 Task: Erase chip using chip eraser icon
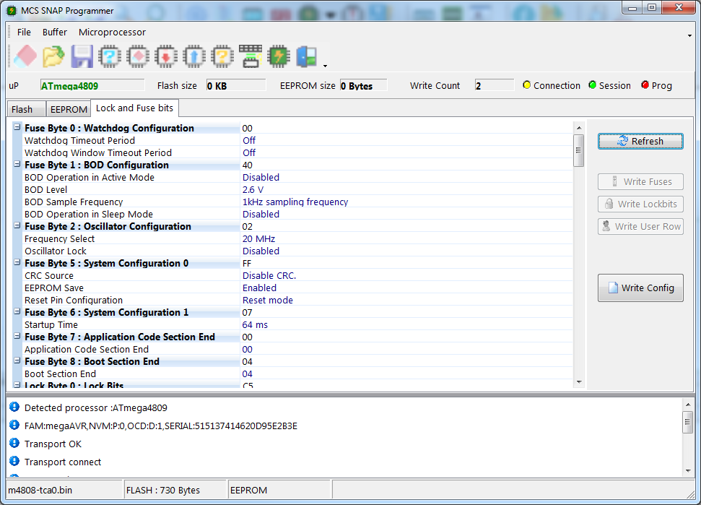[138, 56]
